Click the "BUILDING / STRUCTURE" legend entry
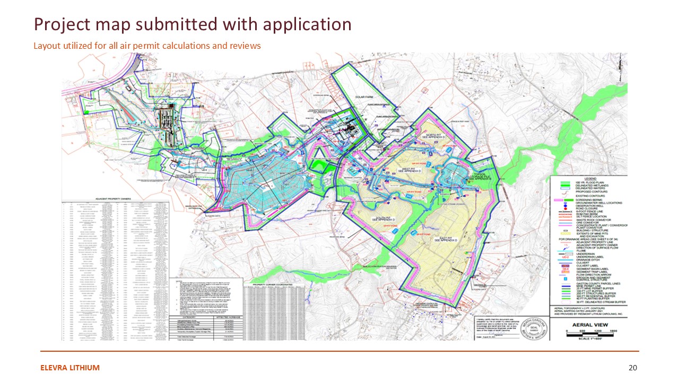 tap(593, 230)
